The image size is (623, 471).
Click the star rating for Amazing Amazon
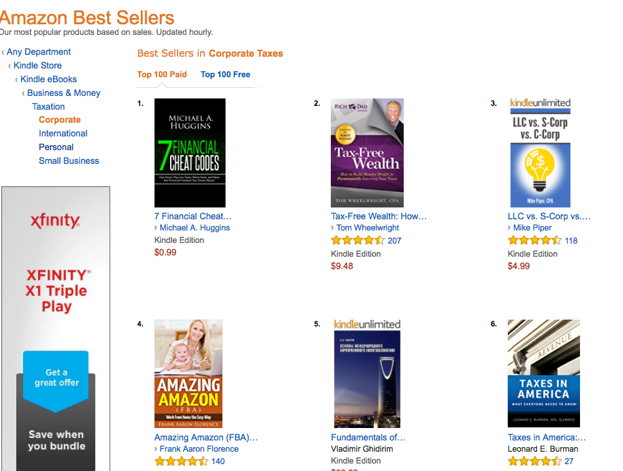pos(181,461)
